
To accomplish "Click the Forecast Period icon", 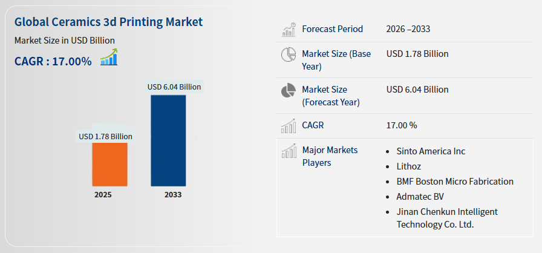I will click(x=288, y=29).
